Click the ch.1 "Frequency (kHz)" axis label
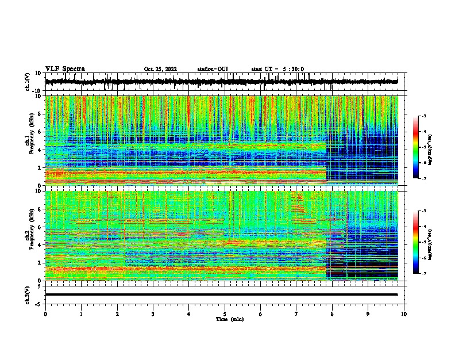 32,133
